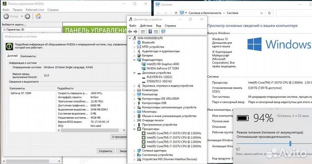Click Система и безопасность breadcrumb
Image resolution: width=312 pixels, height=164 pixels.
205,13
